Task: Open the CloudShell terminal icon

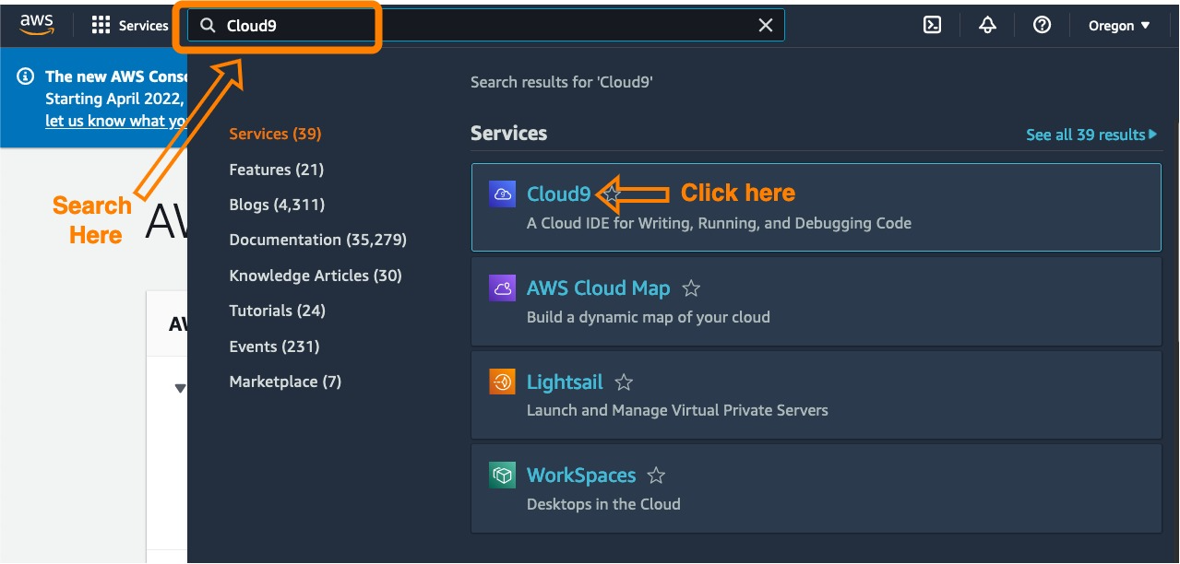Action: coord(933,26)
